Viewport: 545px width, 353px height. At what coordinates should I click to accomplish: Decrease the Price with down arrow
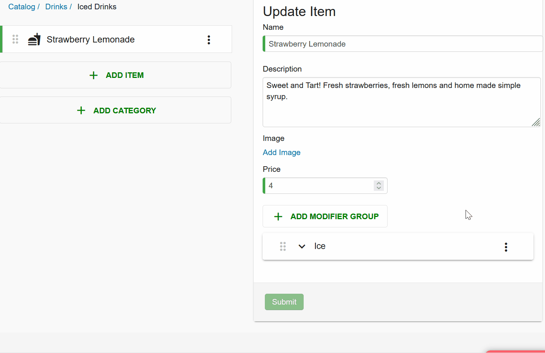click(379, 188)
